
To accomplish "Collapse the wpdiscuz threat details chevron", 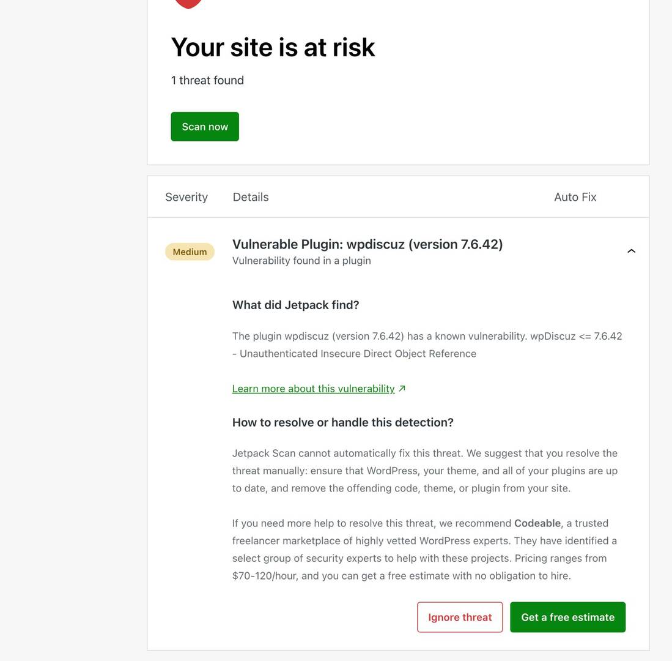I will [x=631, y=251].
